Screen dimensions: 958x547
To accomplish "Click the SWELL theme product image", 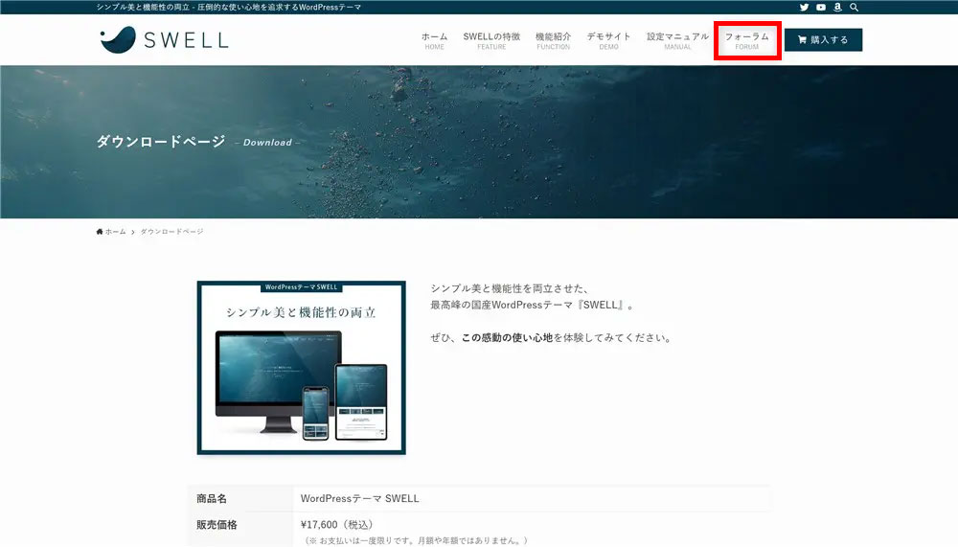I will (301, 368).
